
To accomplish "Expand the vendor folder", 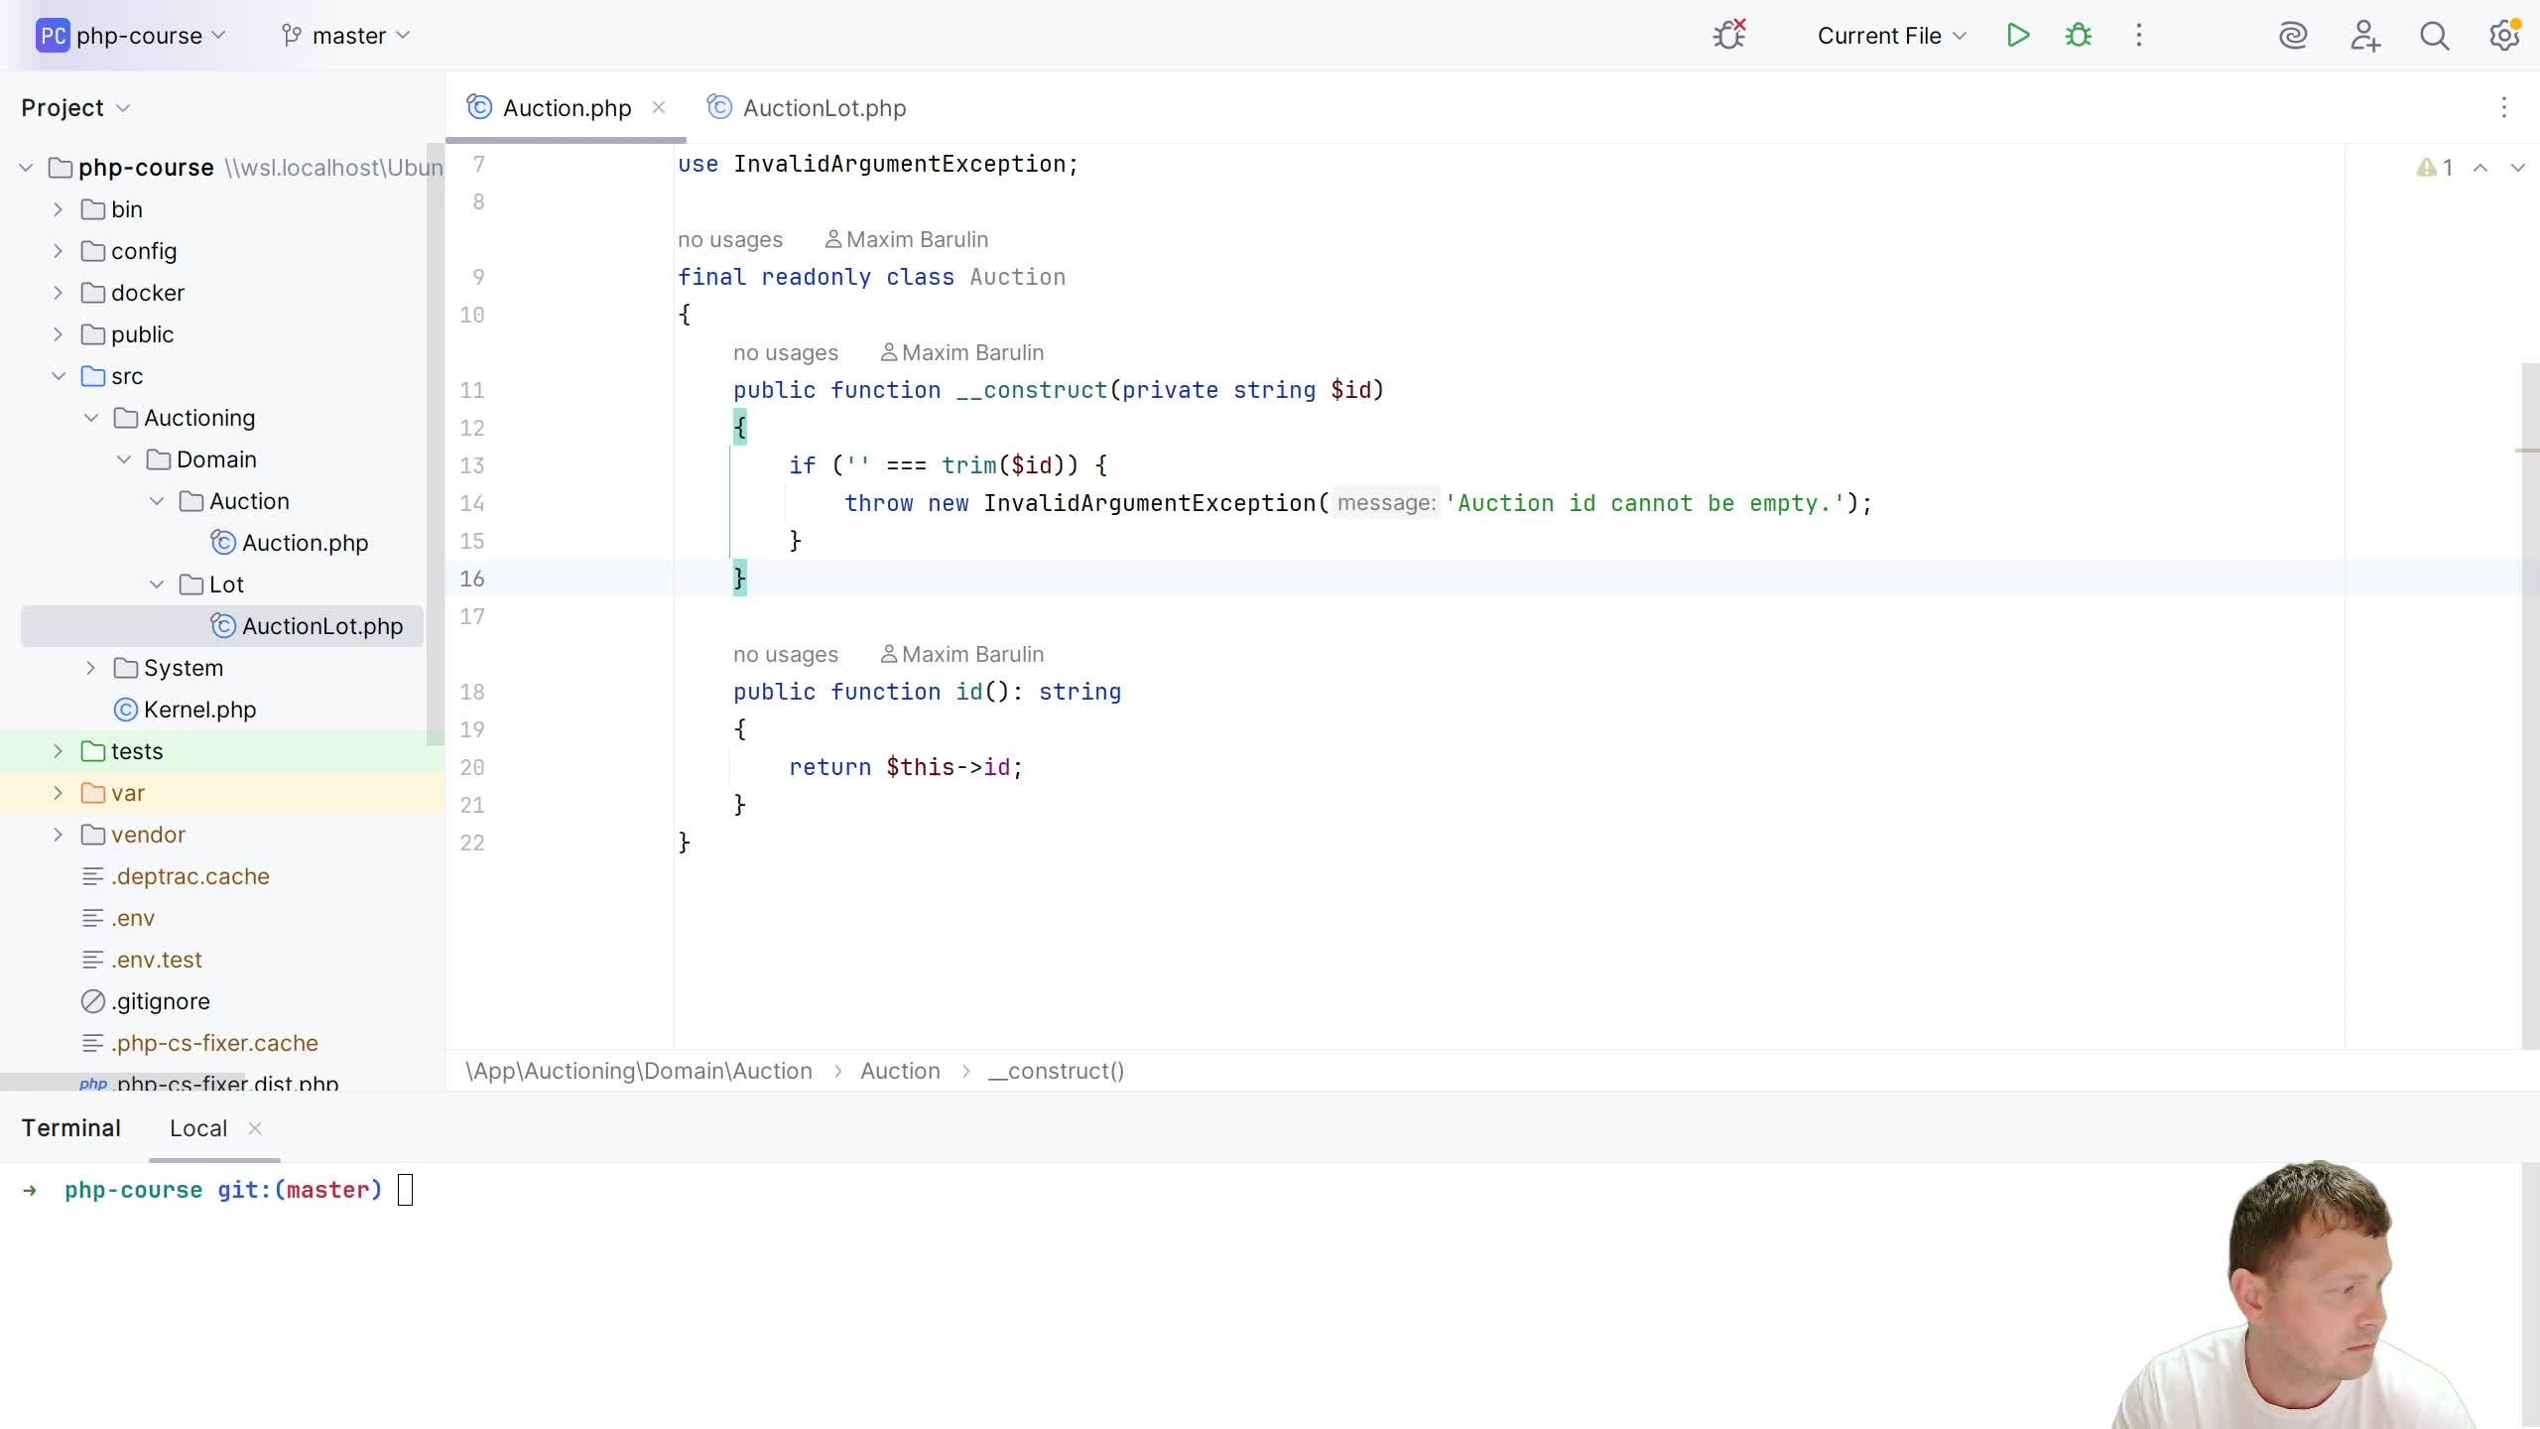I will click(x=58, y=835).
